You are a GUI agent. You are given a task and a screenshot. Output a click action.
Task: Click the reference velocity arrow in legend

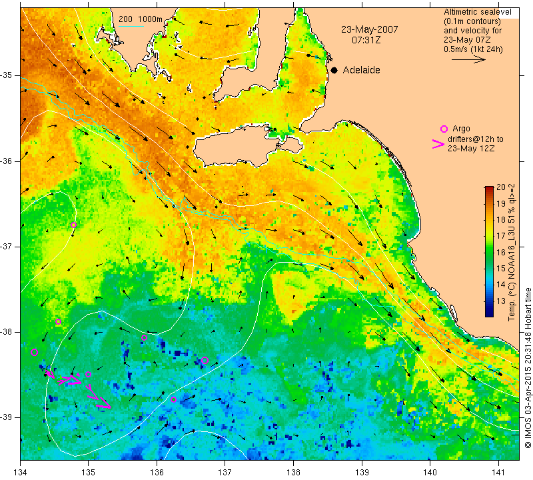point(468,59)
